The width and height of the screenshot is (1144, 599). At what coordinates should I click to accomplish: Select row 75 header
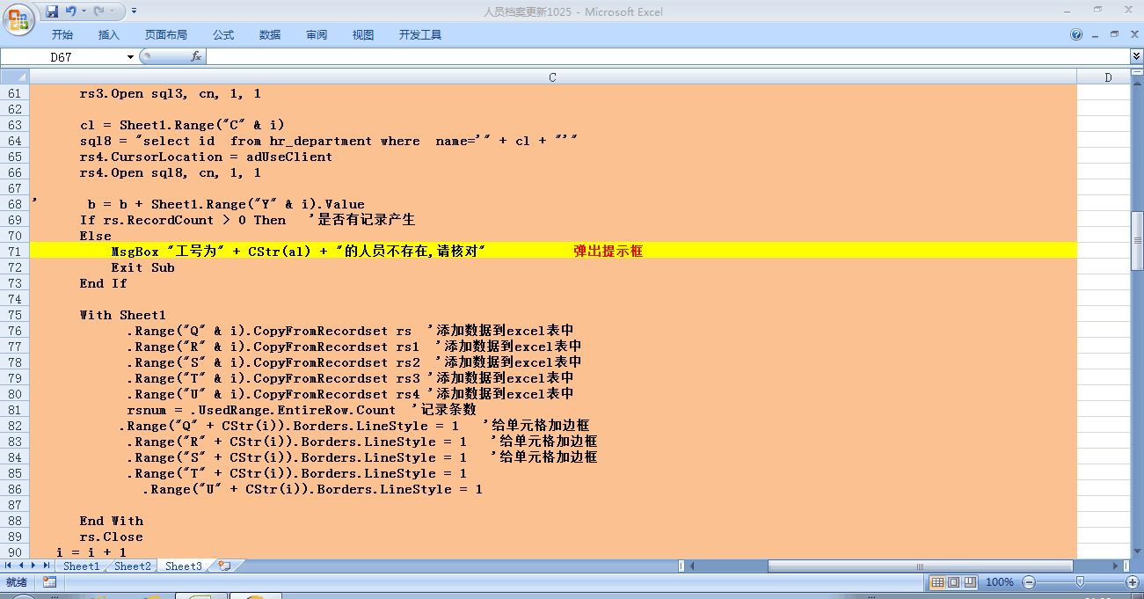point(14,315)
